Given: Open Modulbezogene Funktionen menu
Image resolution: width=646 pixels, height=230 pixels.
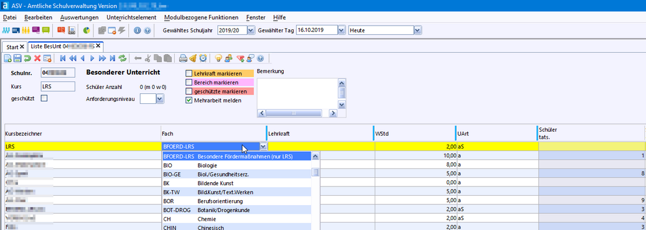Looking at the screenshot, I should pyautogui.click(x=201, y=17).
